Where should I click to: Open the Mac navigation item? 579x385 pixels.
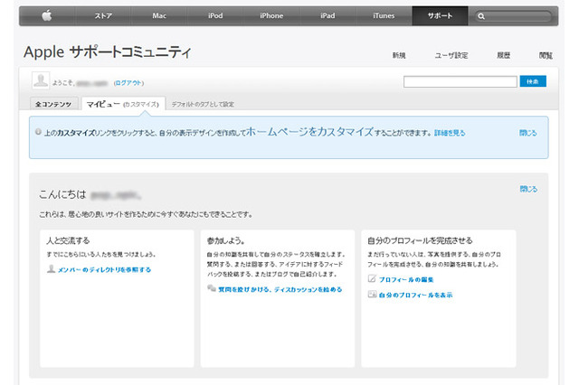tap(159, 16)
